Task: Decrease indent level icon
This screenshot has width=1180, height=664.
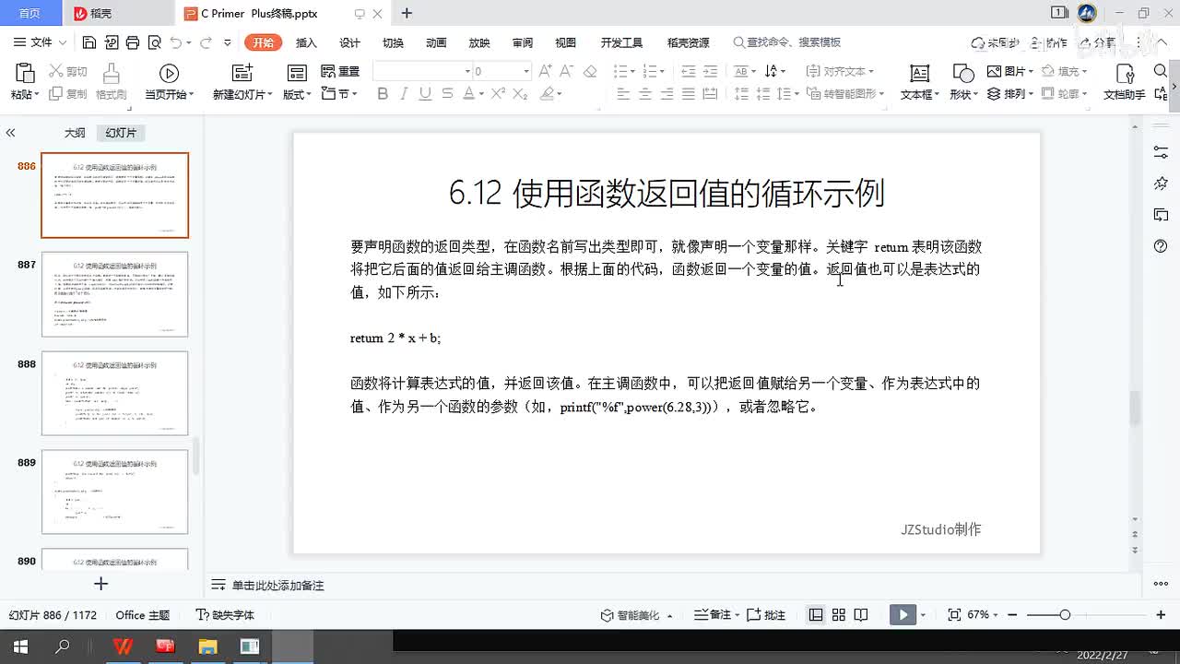Action: (x=687, y=71)
